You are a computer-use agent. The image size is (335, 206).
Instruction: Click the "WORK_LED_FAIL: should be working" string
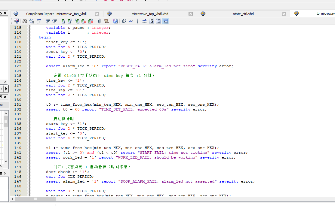[157, 157]
